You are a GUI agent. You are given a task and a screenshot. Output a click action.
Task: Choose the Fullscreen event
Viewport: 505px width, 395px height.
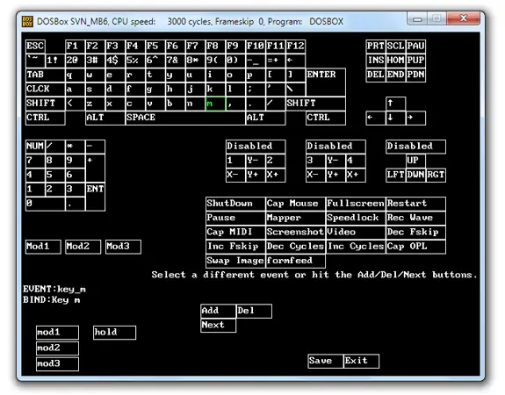356,204
